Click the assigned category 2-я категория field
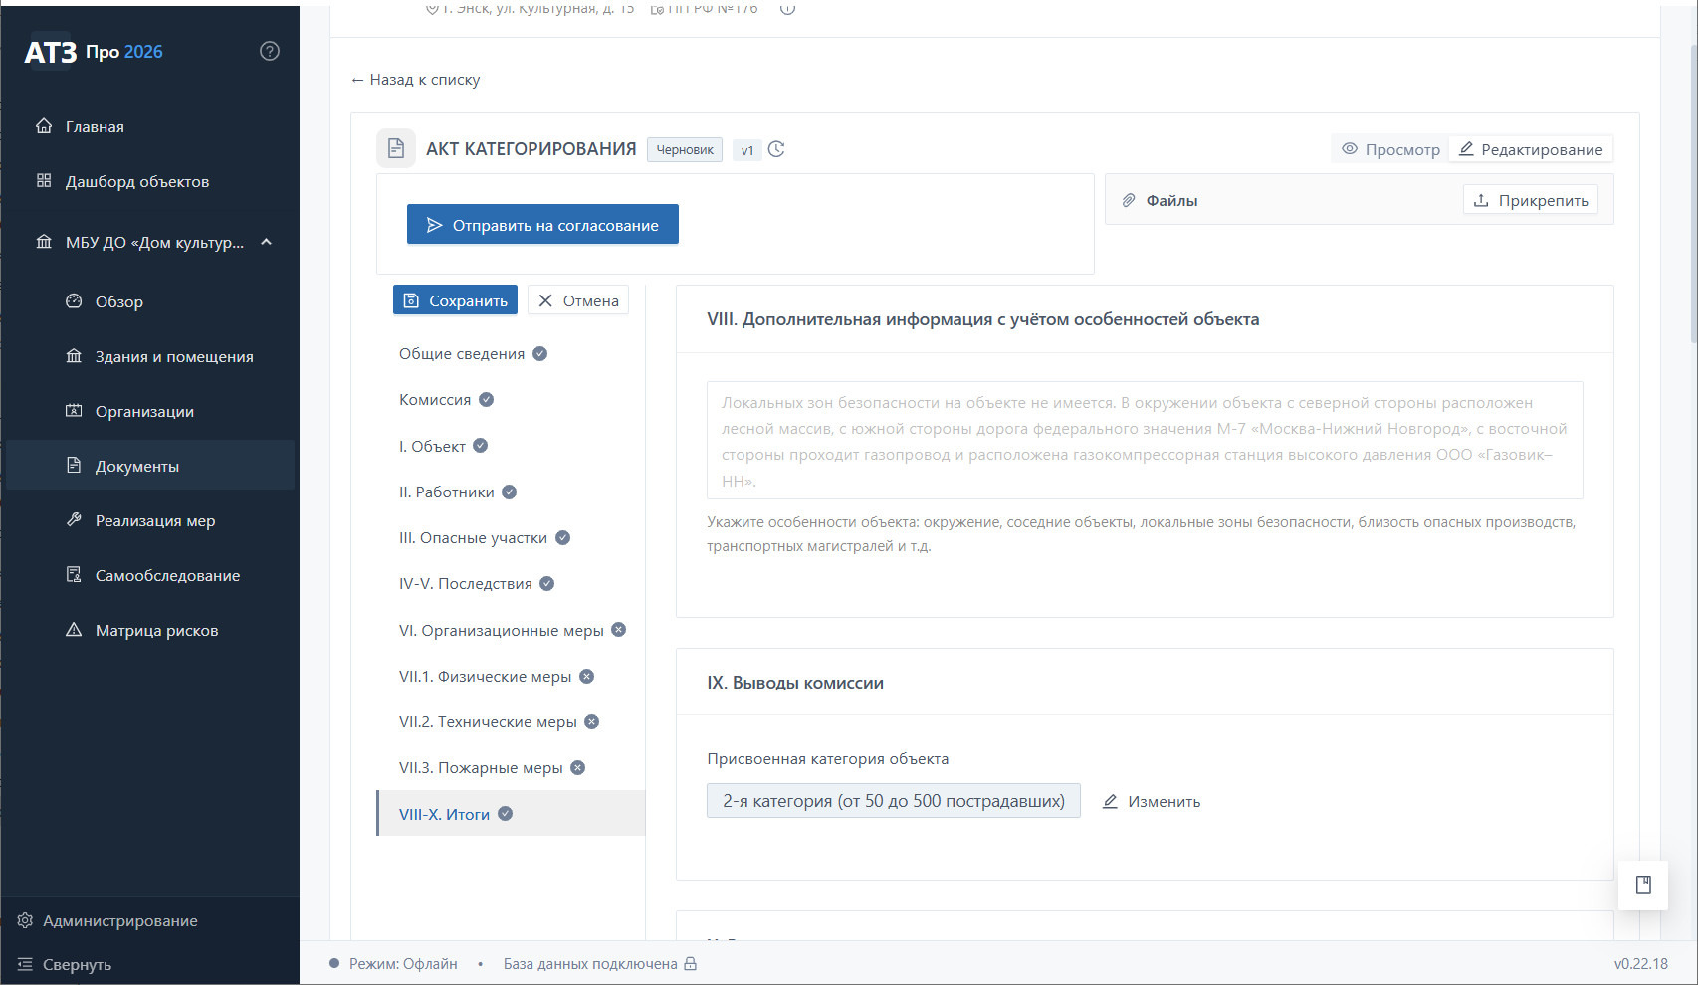The height and width of the screenshot is (985, 1698). tap(893, 801)
